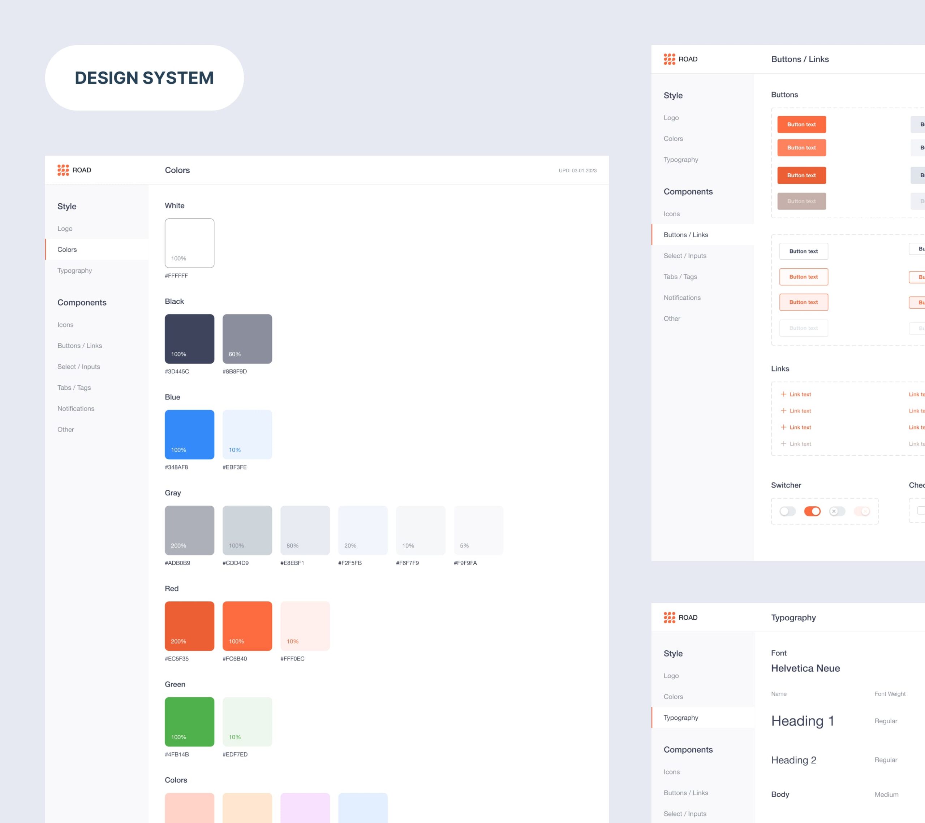Click the Buttons / Links tab item
Viewport: 925px width, 823px height.
[x=686, y=234]
